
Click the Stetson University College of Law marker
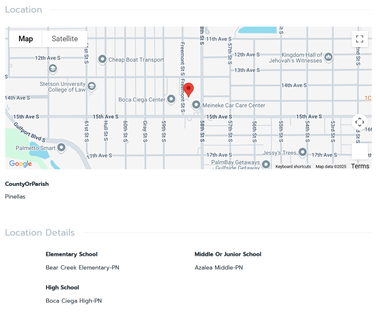92,86
